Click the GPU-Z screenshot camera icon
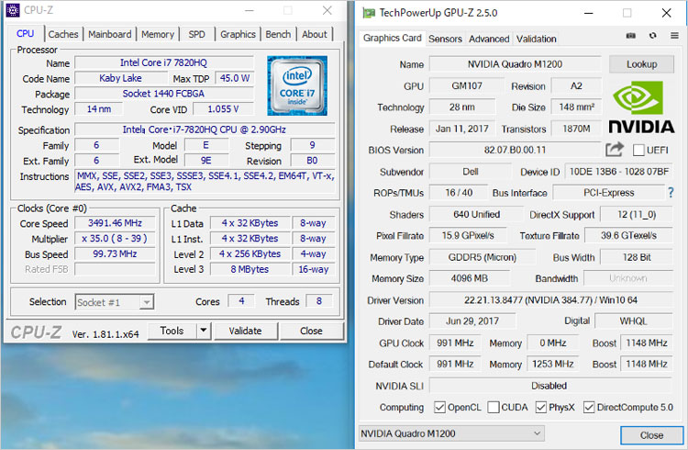This screenshot has height=450, width=688. click(x=630, y=36)
